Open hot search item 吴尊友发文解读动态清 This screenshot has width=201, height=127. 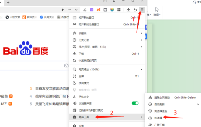(52, 88)
